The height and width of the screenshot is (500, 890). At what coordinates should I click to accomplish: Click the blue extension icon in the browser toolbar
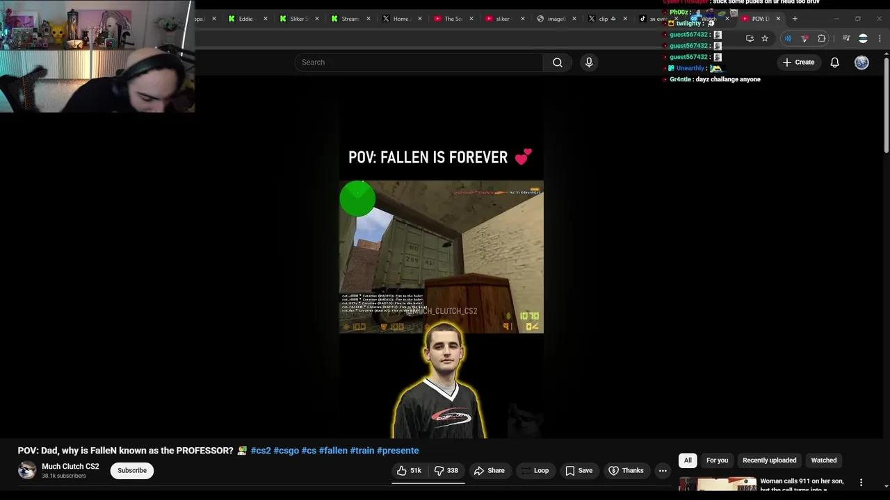[x=788, y=38]
